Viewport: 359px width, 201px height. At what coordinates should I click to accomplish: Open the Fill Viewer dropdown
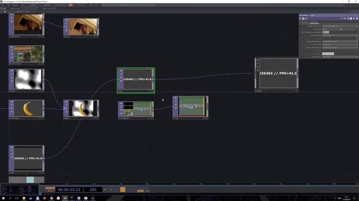tap(340, 45)
